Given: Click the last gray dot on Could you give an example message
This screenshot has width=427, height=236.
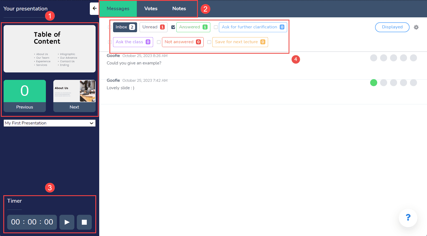Looking at the screenshot, I should point(413,58).
